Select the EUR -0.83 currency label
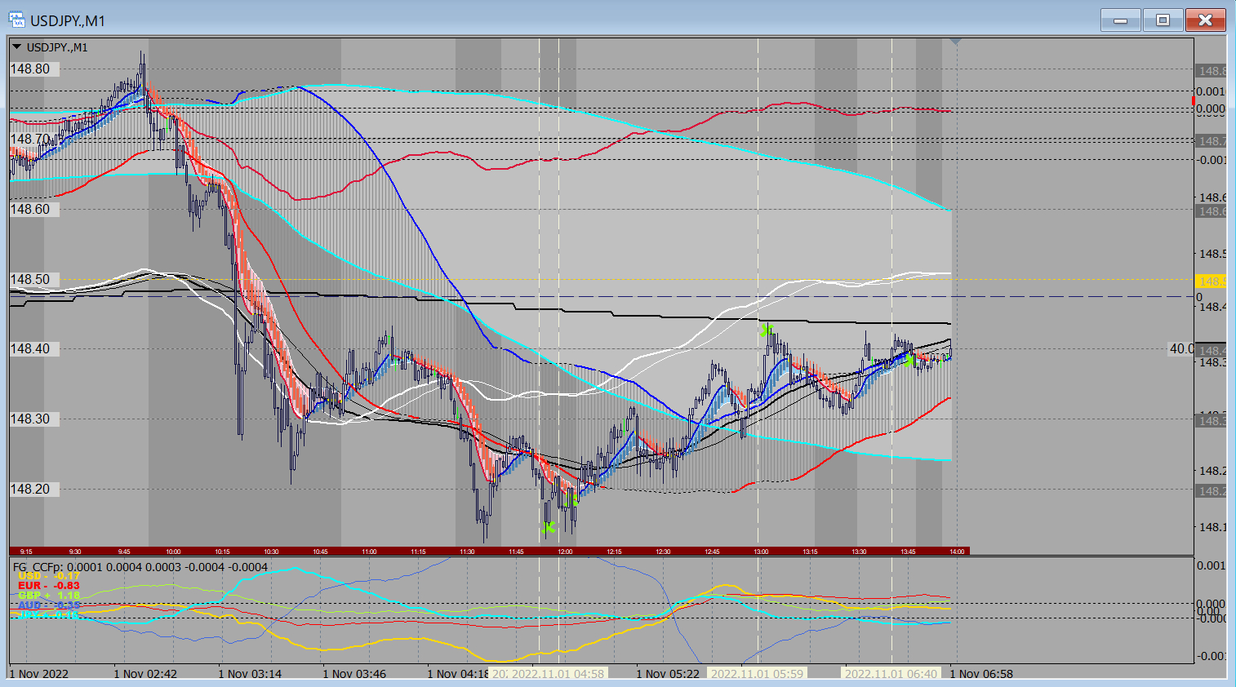The image size is (1236, 687). tap(49, 586)
